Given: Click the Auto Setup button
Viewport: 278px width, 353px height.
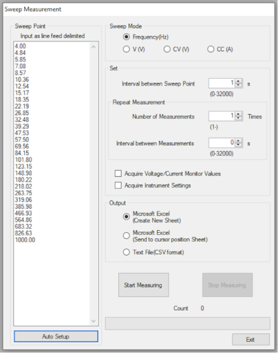Looking at the screenshot, I should [56, 336].
